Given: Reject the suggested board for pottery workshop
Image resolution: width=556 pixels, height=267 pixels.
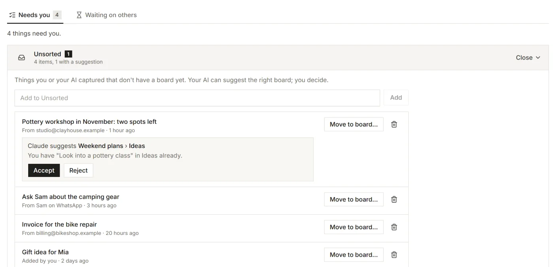Looking at the screenshot, I should pos(78,170).
